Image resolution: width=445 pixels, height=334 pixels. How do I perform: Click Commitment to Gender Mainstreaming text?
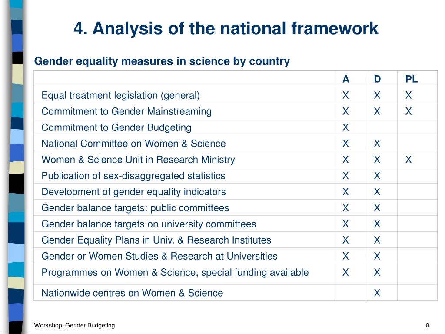pos(126,111)
